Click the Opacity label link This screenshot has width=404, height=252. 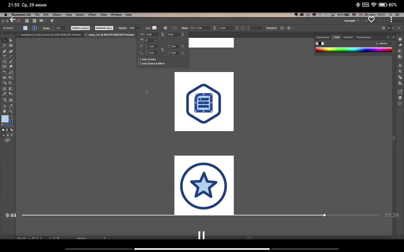point(123,28)
